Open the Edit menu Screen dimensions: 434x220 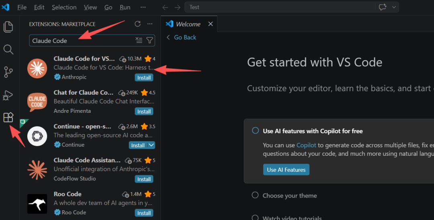click(x=39, y=7)
